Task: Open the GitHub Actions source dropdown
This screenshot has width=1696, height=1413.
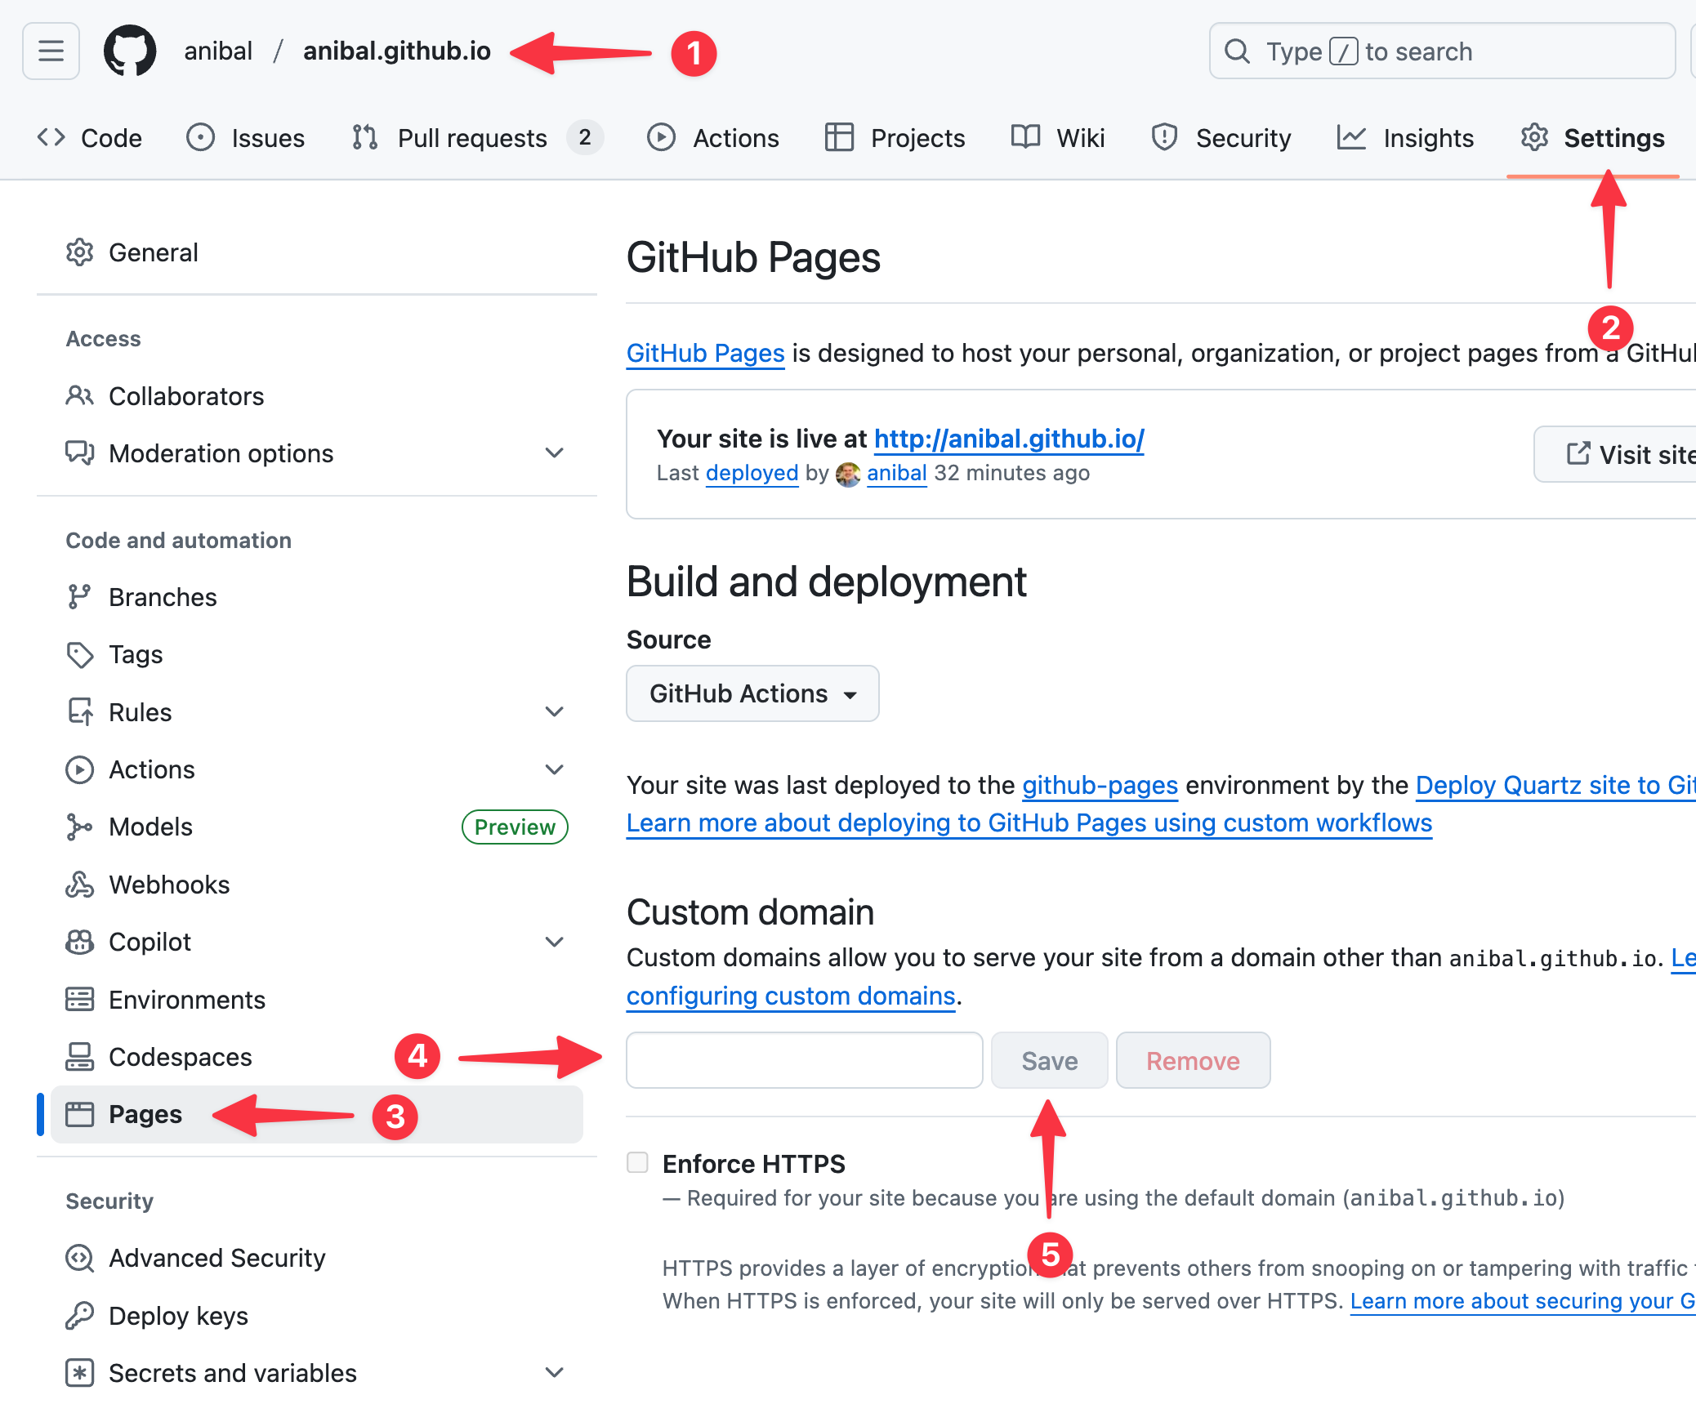Action: click(752, 693)
